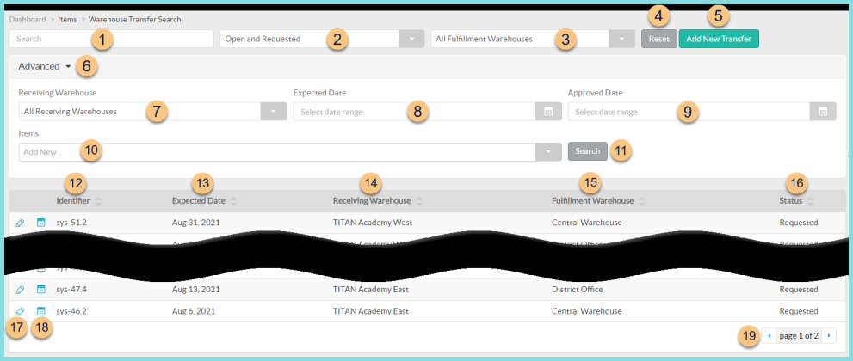Image resolution: width=853 pixels, height=361 pixels.
Task: Click the Add New Transfer button
Action: tap(719, 39)
